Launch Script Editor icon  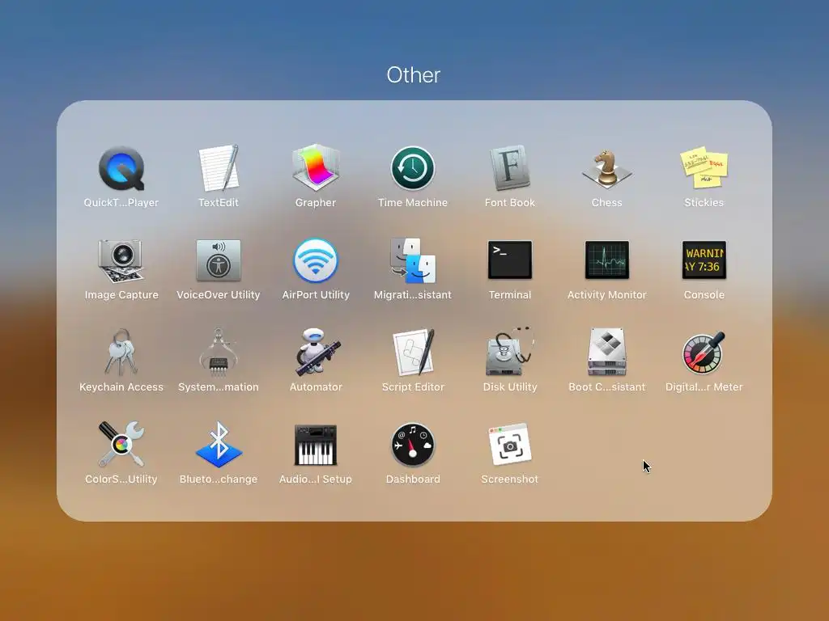pyautogui.click(x=413, y=353)
